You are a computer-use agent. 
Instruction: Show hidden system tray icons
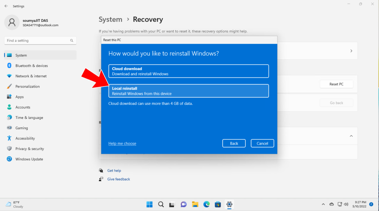323,204
